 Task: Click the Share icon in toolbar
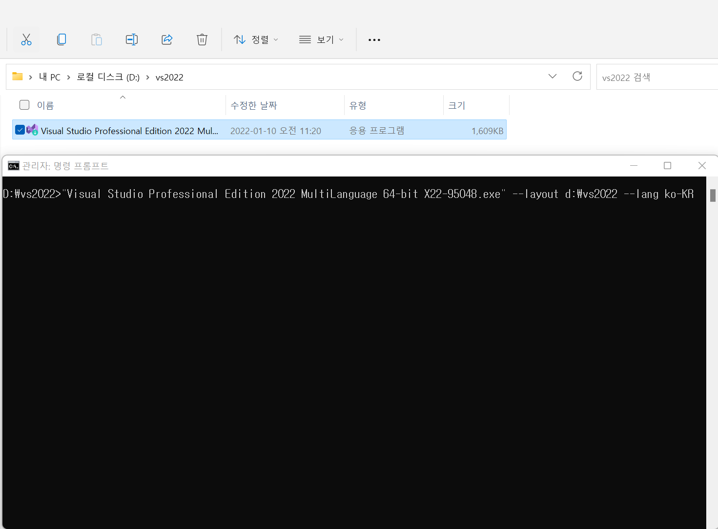tap(167, 39)
